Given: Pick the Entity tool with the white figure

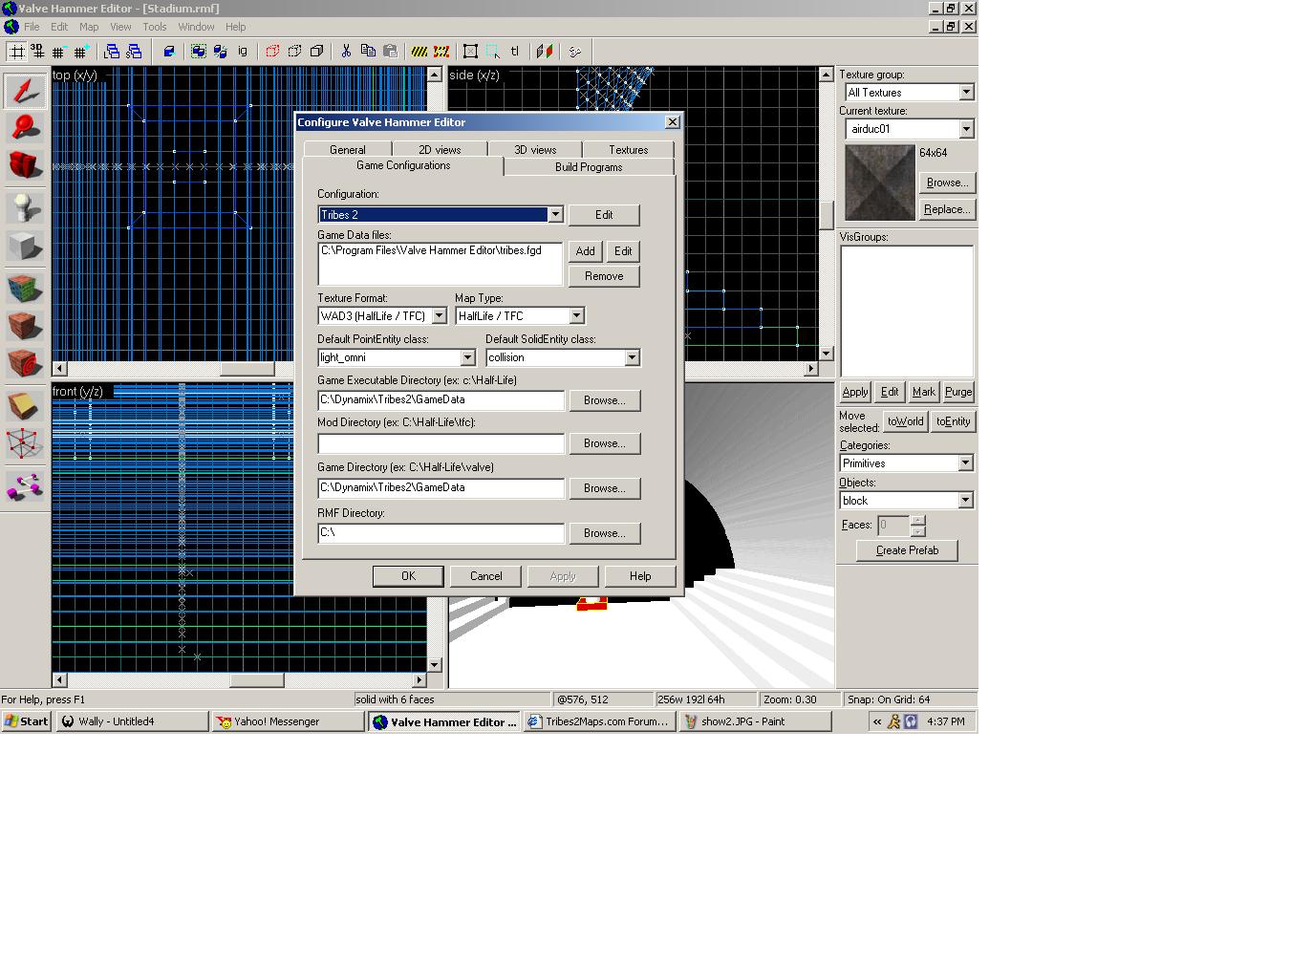Looking at the screenshot, I should pyautogui.click(x=25, y=207).
